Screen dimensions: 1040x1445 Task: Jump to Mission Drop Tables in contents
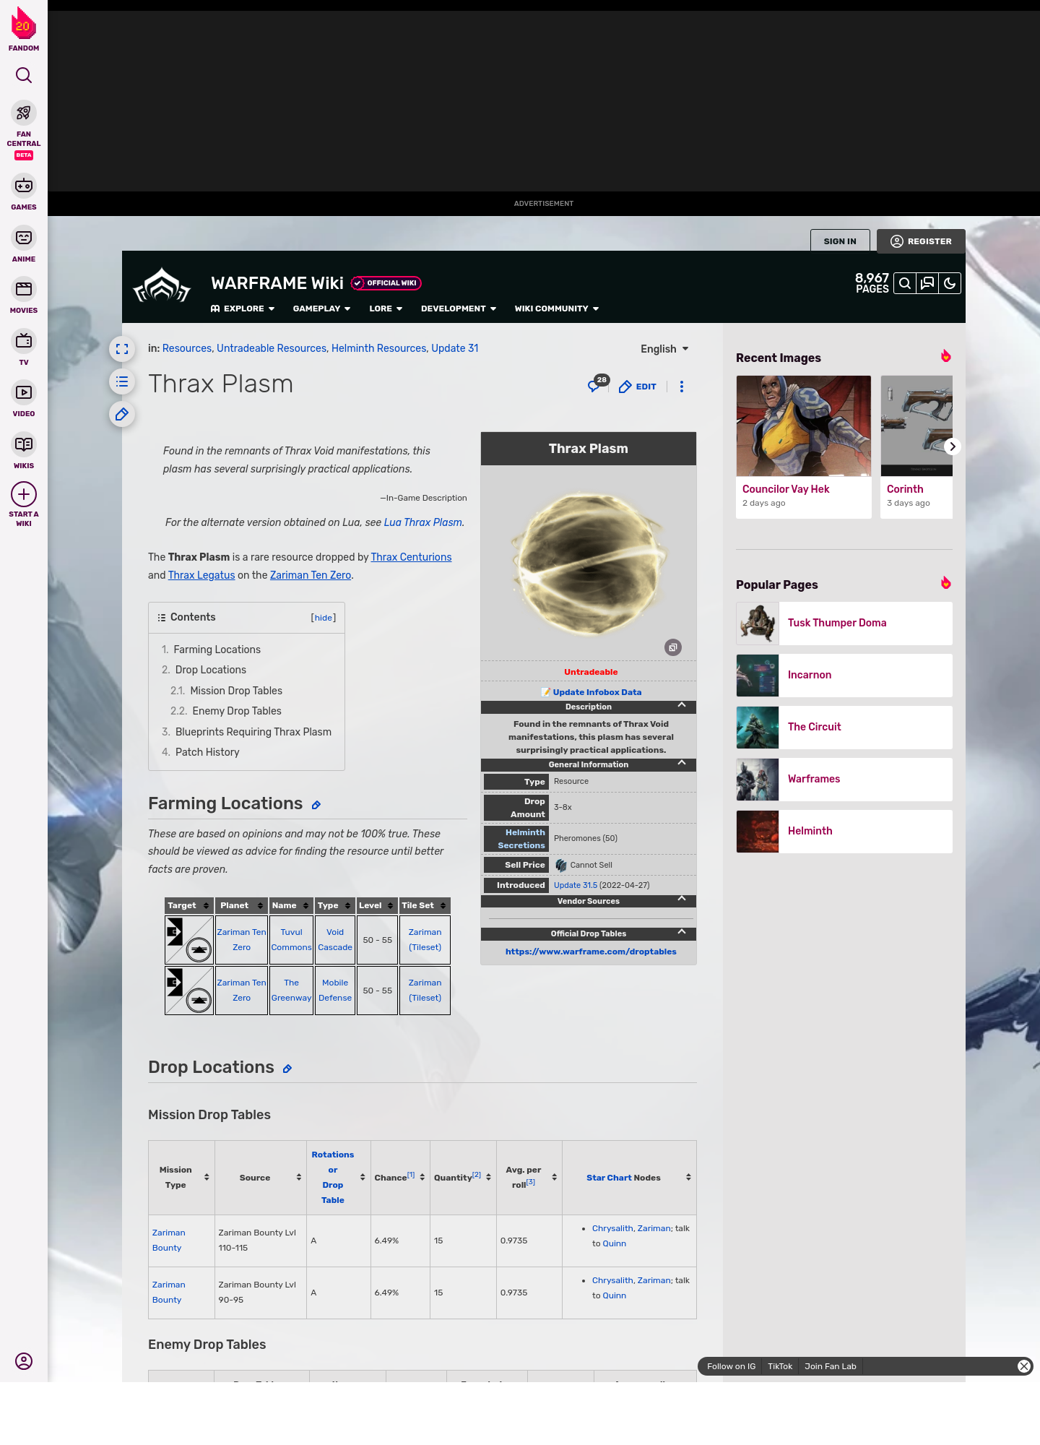(x=236, y=691)
